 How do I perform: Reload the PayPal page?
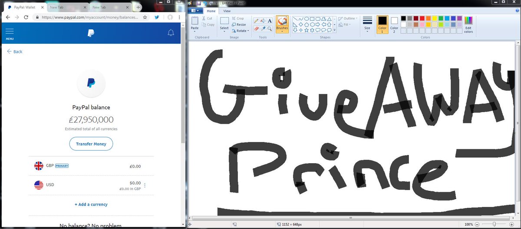[26, 17]
